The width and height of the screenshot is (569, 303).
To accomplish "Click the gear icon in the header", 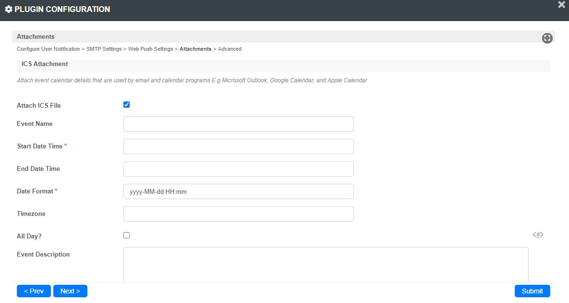I will click(8, 10).
